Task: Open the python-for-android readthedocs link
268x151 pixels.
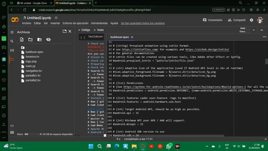Action: click(x=185, y=87)
